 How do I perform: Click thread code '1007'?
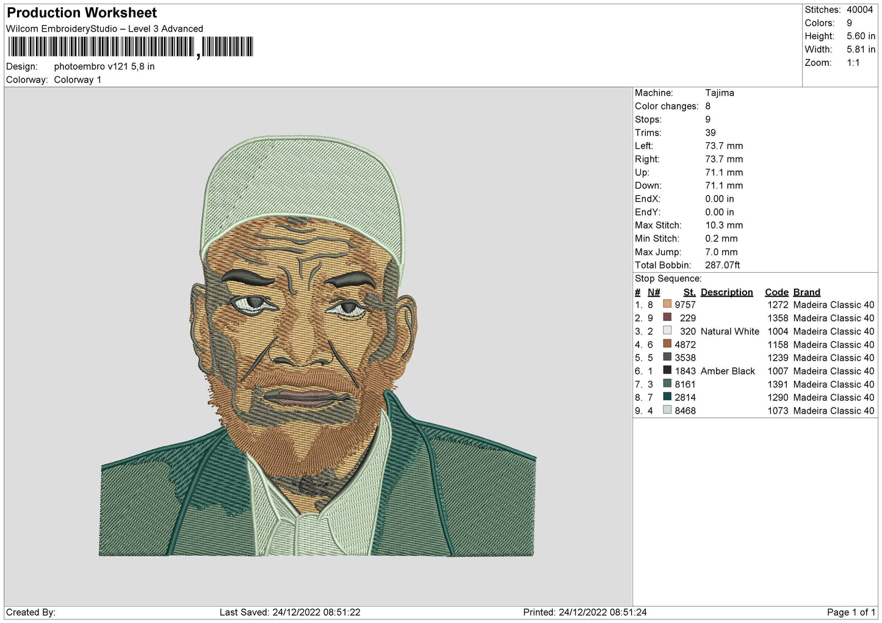coord(778,371)
